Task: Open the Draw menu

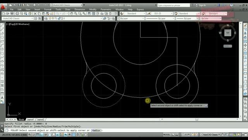Action: [x=68, y=9]
